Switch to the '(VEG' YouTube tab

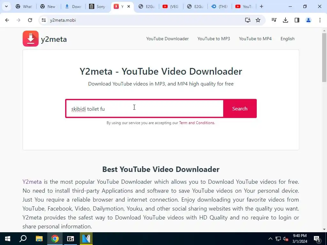[171, 6]
